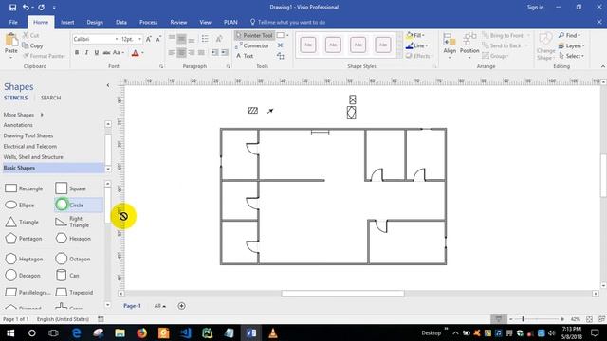Screen dimensions: 607x341
Task: Toggle presentation mode in status bar
Action: (499, 319)
